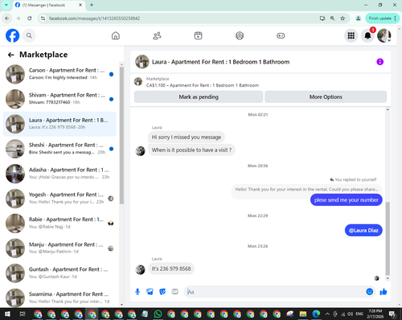Open the emoji picker in message box
The image size is (402, 320).
[x=370, y=292]
